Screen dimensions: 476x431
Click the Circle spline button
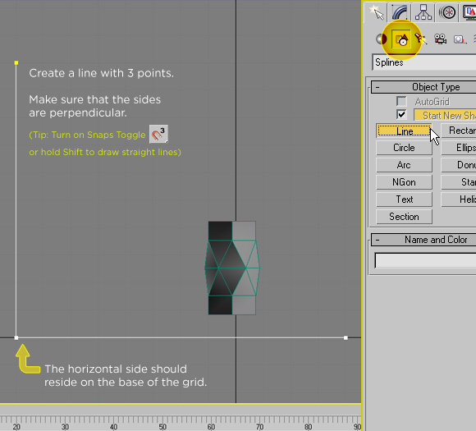point(404,148)
